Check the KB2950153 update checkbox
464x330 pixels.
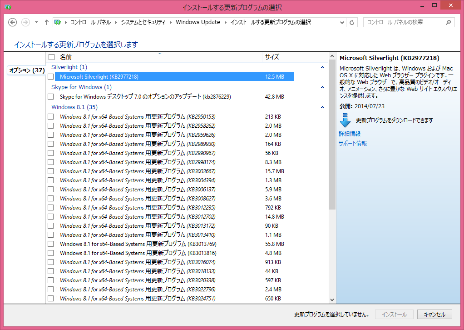pyautogui.click(x=50, y=117)
